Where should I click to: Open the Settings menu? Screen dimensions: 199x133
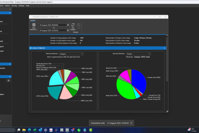[x=22, y=6]
